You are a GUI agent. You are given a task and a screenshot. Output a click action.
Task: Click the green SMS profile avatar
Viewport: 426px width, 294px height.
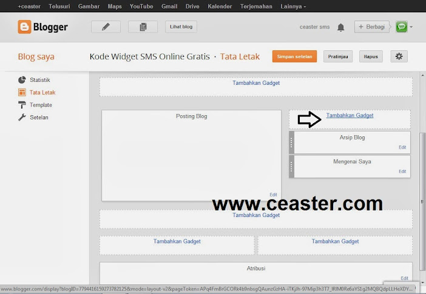click(401, 27)
